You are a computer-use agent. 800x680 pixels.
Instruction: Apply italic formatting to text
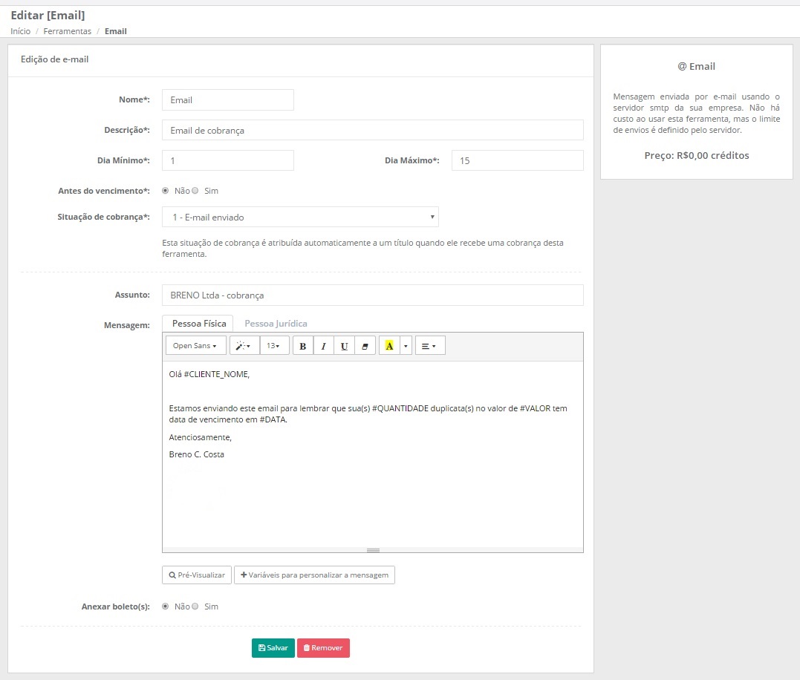pos(323,346)
